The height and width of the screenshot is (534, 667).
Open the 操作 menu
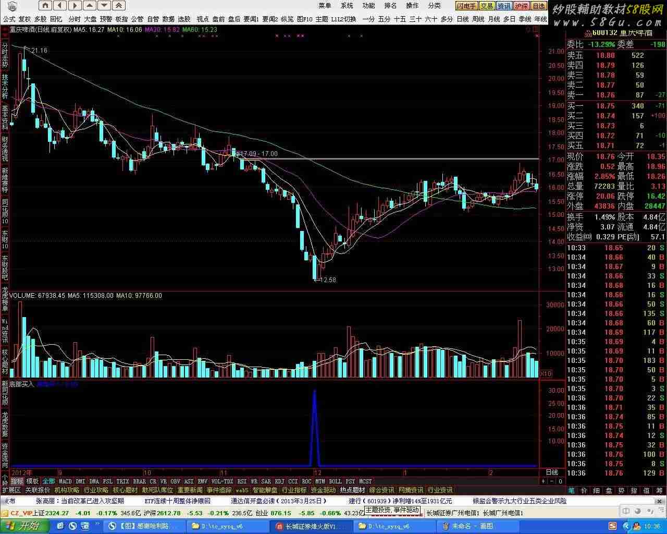coord(412,6)
